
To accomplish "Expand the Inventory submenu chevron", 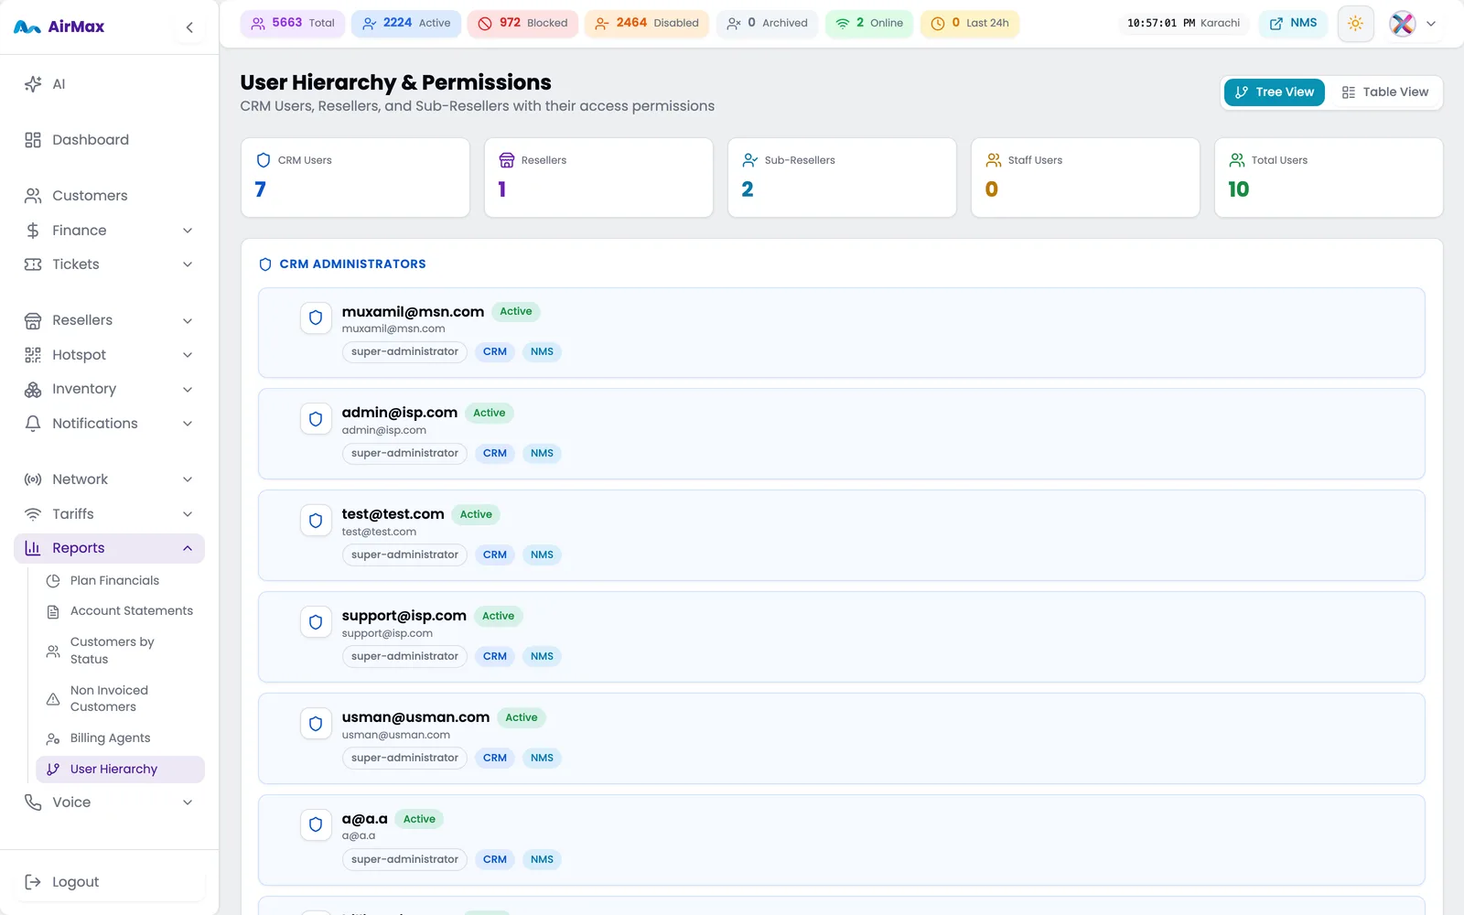I will tap(188, 390).
